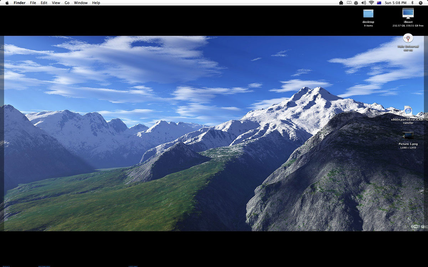Screen dimensions: 428x267
Task: Open the Edit menu
Action: click(44, 3)
